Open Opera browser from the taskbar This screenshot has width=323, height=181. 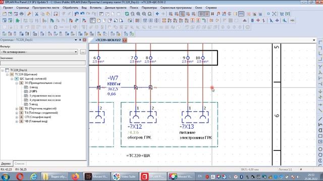(x=20, y=176)
